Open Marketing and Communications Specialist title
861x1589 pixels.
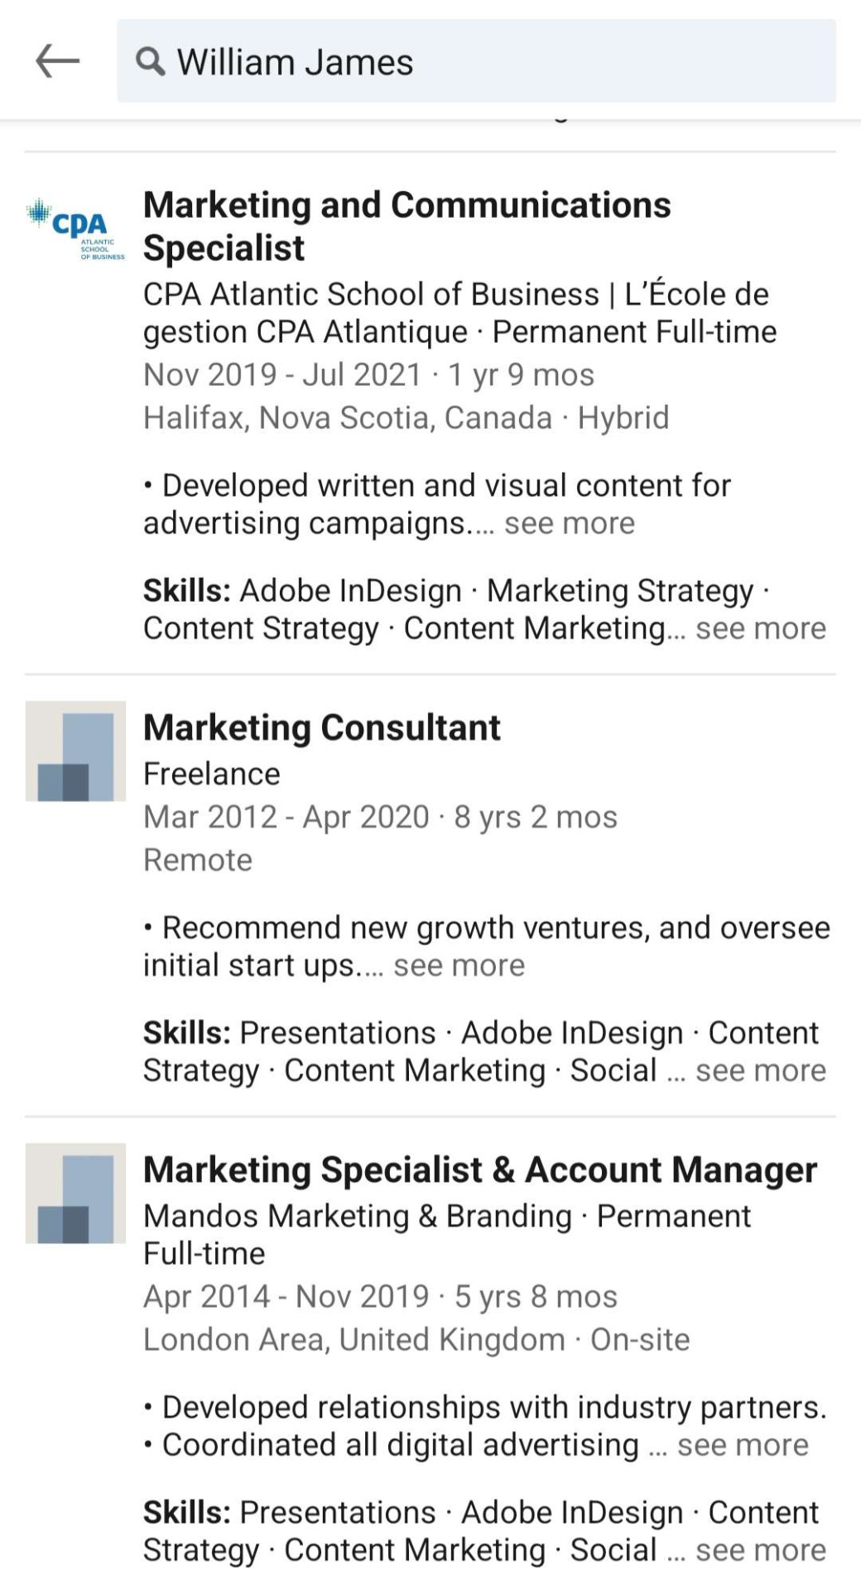click(x=407, y=226)
